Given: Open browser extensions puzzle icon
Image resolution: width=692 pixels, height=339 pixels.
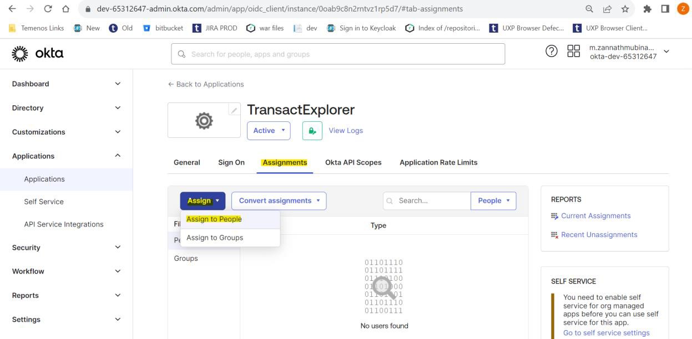Looking at the screenshot, I should (x=647, y=9).
